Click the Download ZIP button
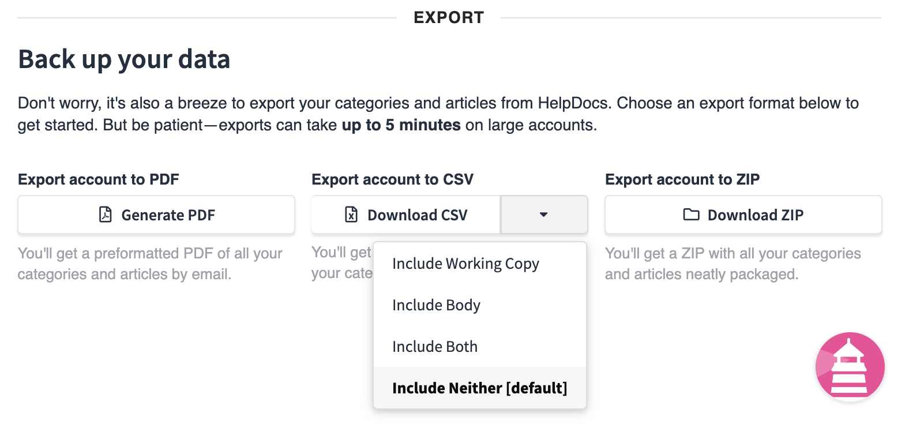 coord(743,215)
